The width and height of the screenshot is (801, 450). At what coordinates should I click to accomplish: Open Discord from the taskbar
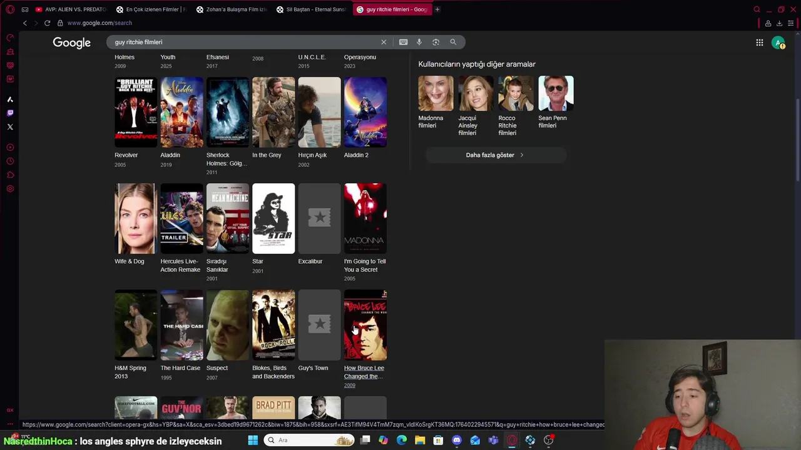click(457, 440)
